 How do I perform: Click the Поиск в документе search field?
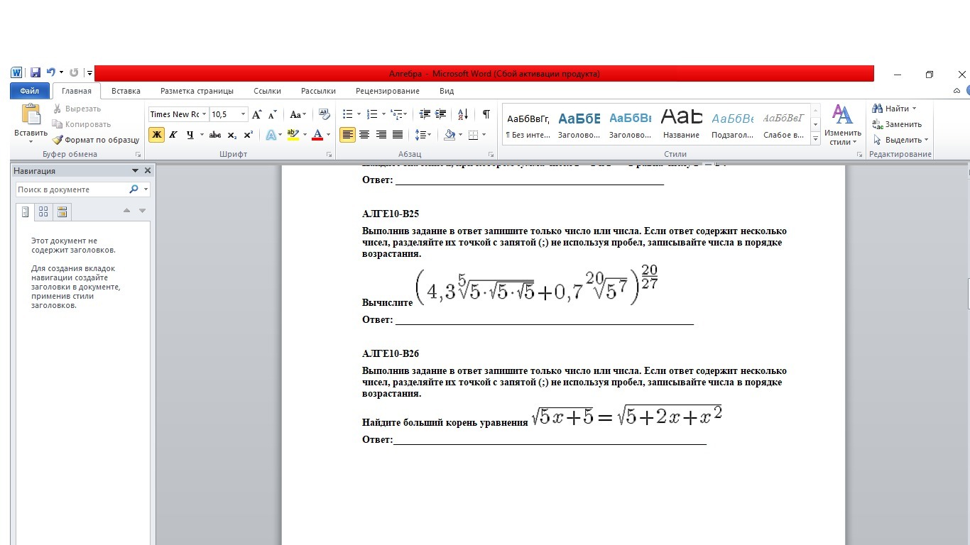tap(71, 189)
